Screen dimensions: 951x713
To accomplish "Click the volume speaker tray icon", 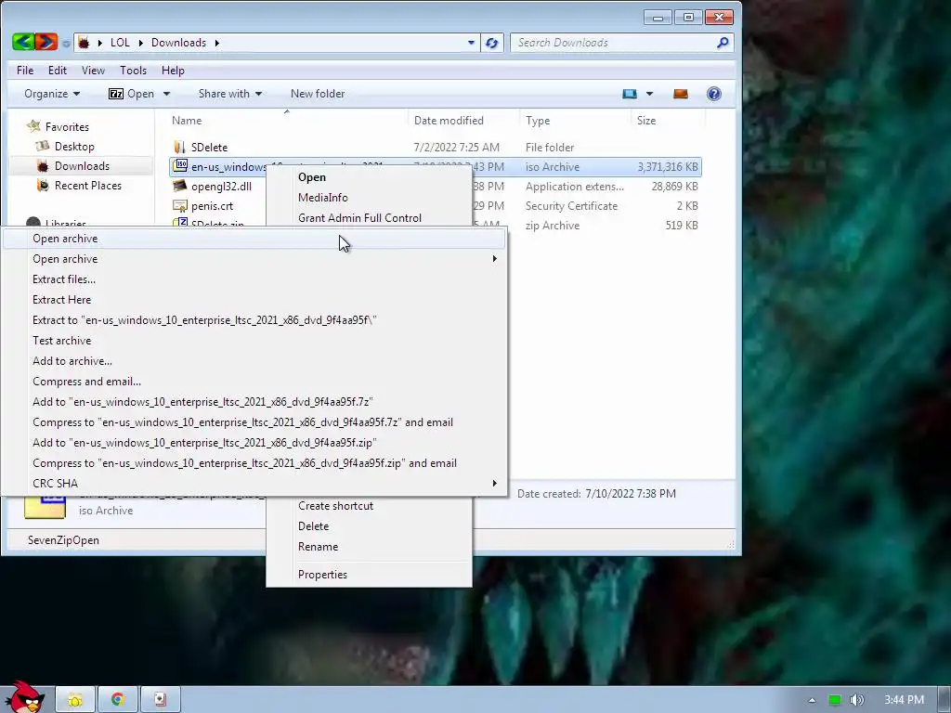I will [x=856, y=700].
